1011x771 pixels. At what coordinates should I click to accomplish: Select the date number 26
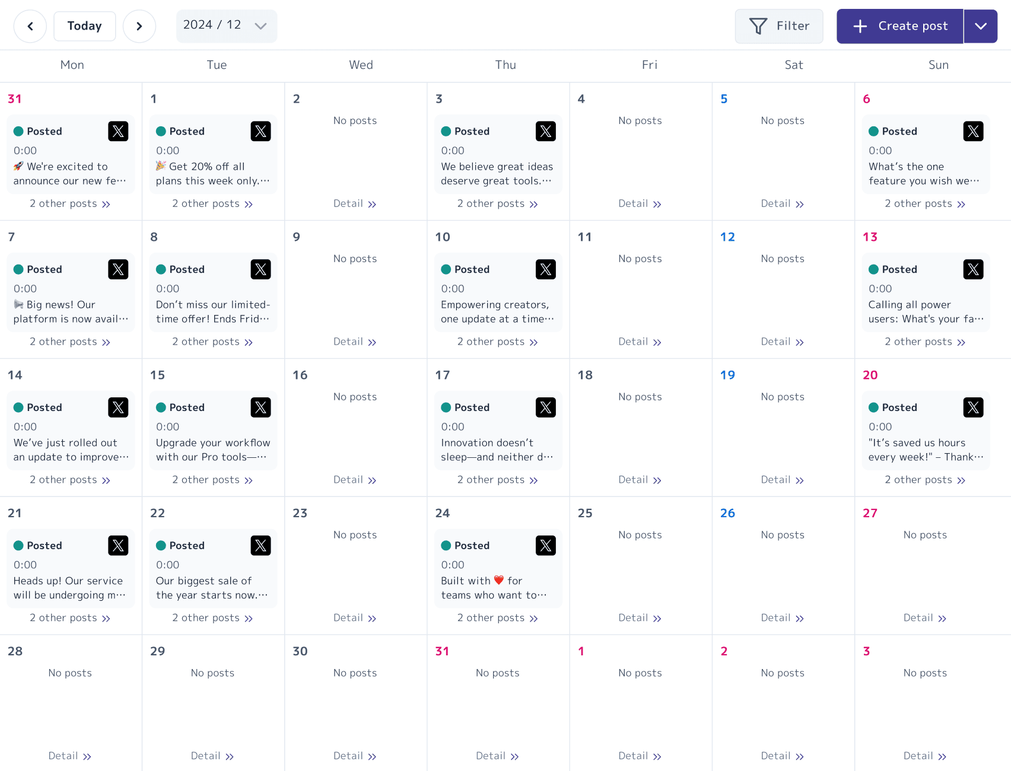(727, 513)
